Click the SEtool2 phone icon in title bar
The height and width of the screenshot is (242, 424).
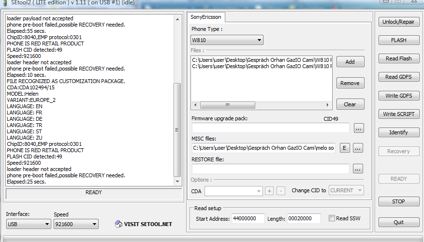(5, 3)
